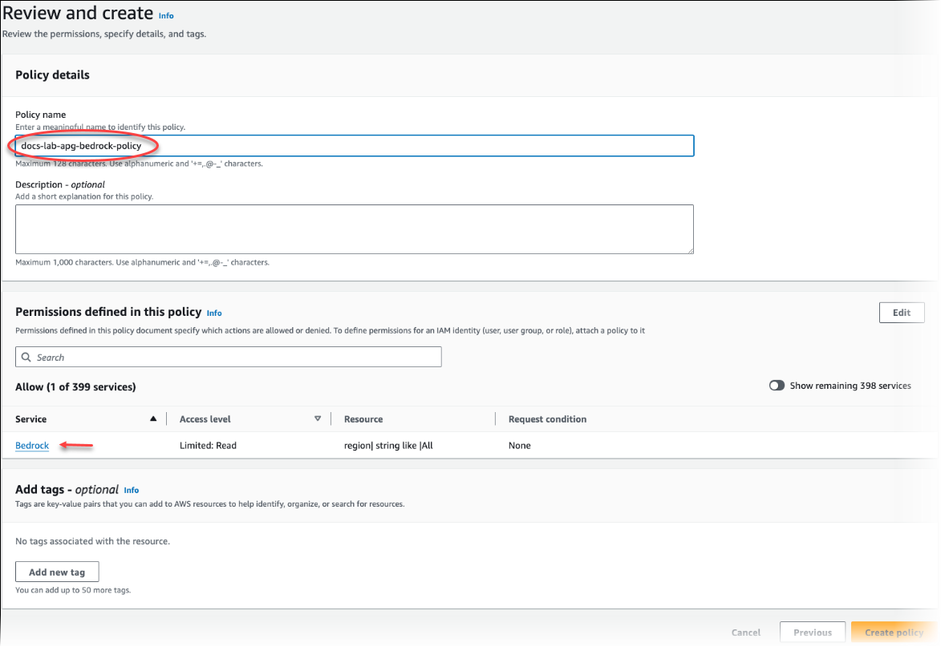
Task: Open the Bedrock service link
Action: [x=31, y=445]
